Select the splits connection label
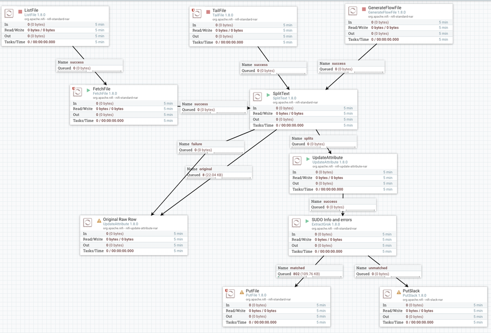 point(323,141)
